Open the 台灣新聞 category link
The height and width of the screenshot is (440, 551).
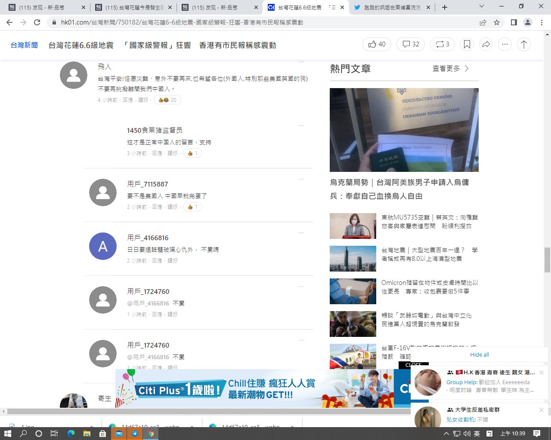[24, 45]
